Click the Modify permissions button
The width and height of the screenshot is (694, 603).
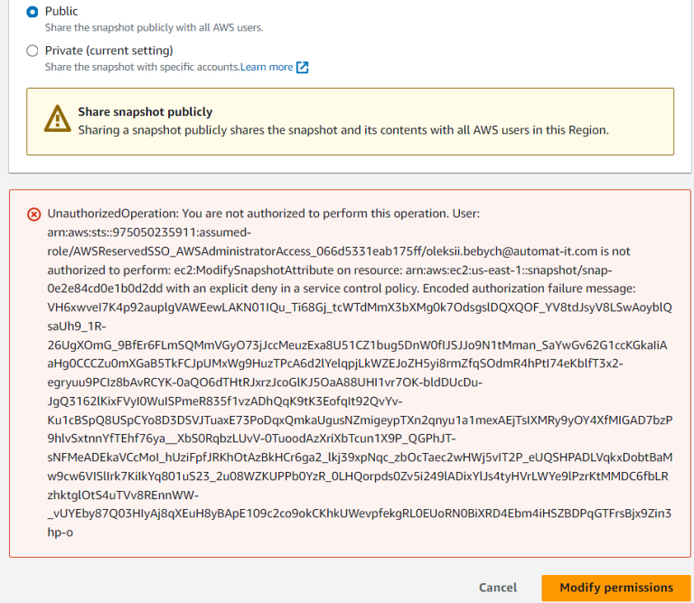616,588
